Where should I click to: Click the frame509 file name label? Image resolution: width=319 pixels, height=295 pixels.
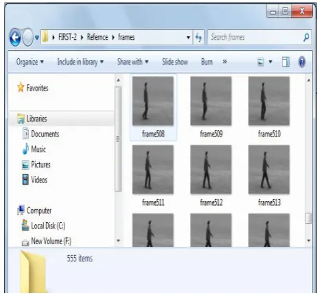[x=211, y=134]
